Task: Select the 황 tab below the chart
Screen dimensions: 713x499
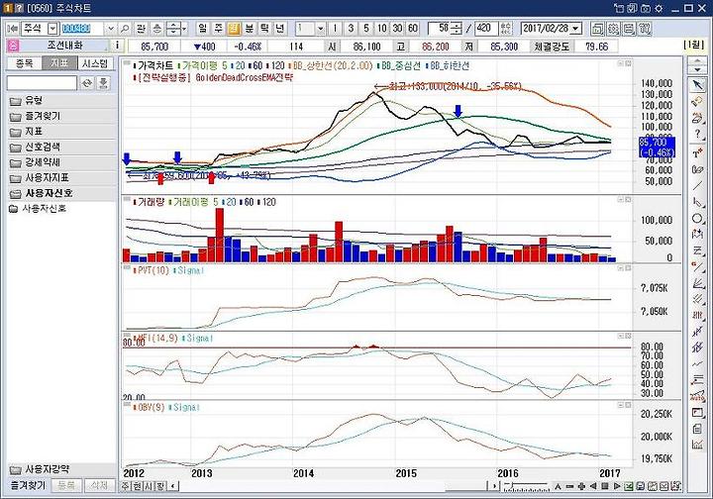Action: click(x=160, y=486)
